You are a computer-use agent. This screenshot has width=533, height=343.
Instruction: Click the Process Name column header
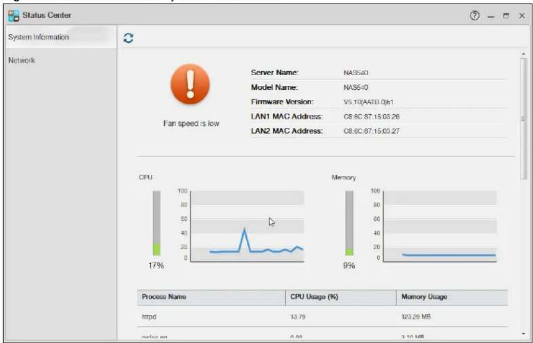(212, 297)
